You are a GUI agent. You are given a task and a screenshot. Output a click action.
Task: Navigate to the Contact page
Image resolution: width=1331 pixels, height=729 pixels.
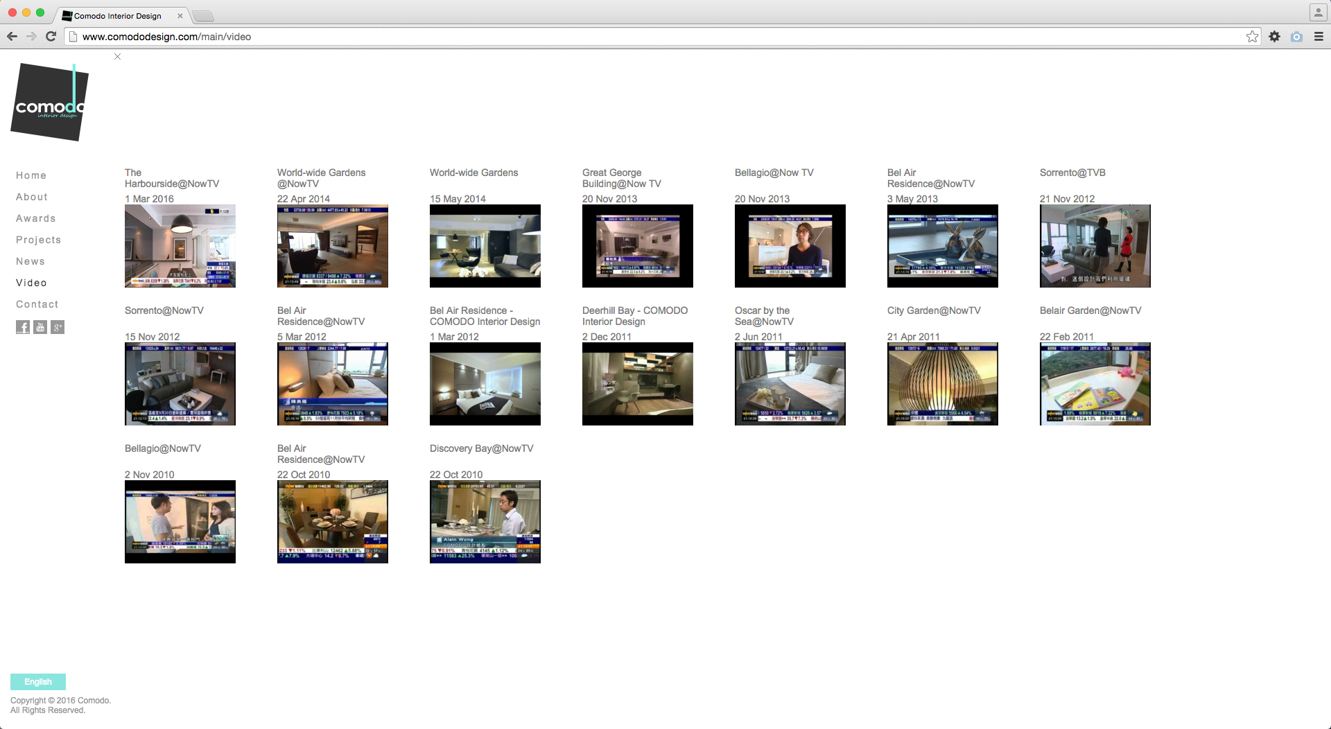(37, 304)
